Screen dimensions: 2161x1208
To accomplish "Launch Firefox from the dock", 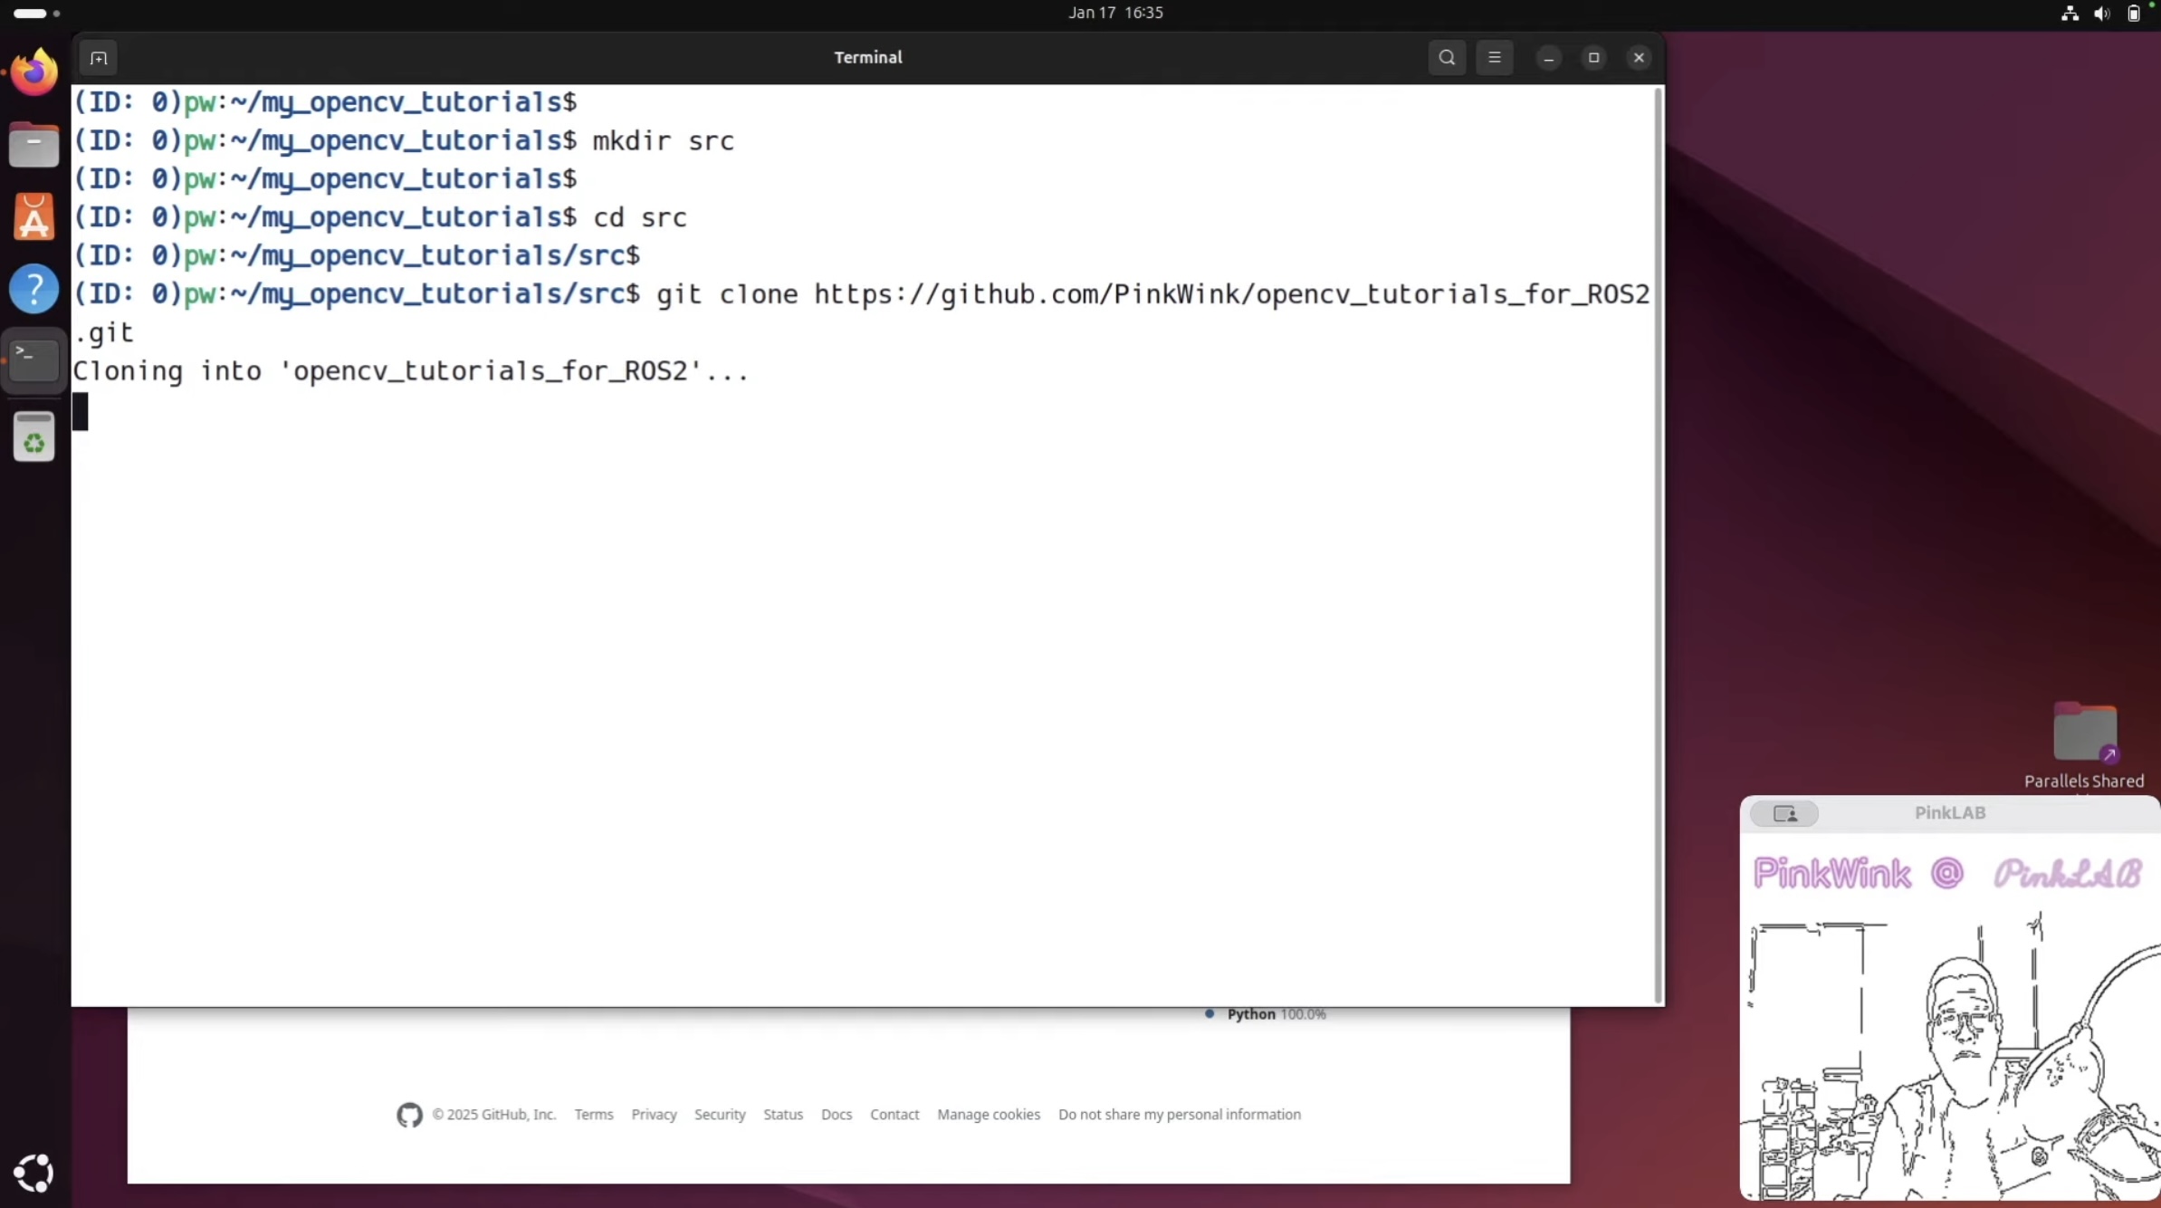I will click(34, 72).
